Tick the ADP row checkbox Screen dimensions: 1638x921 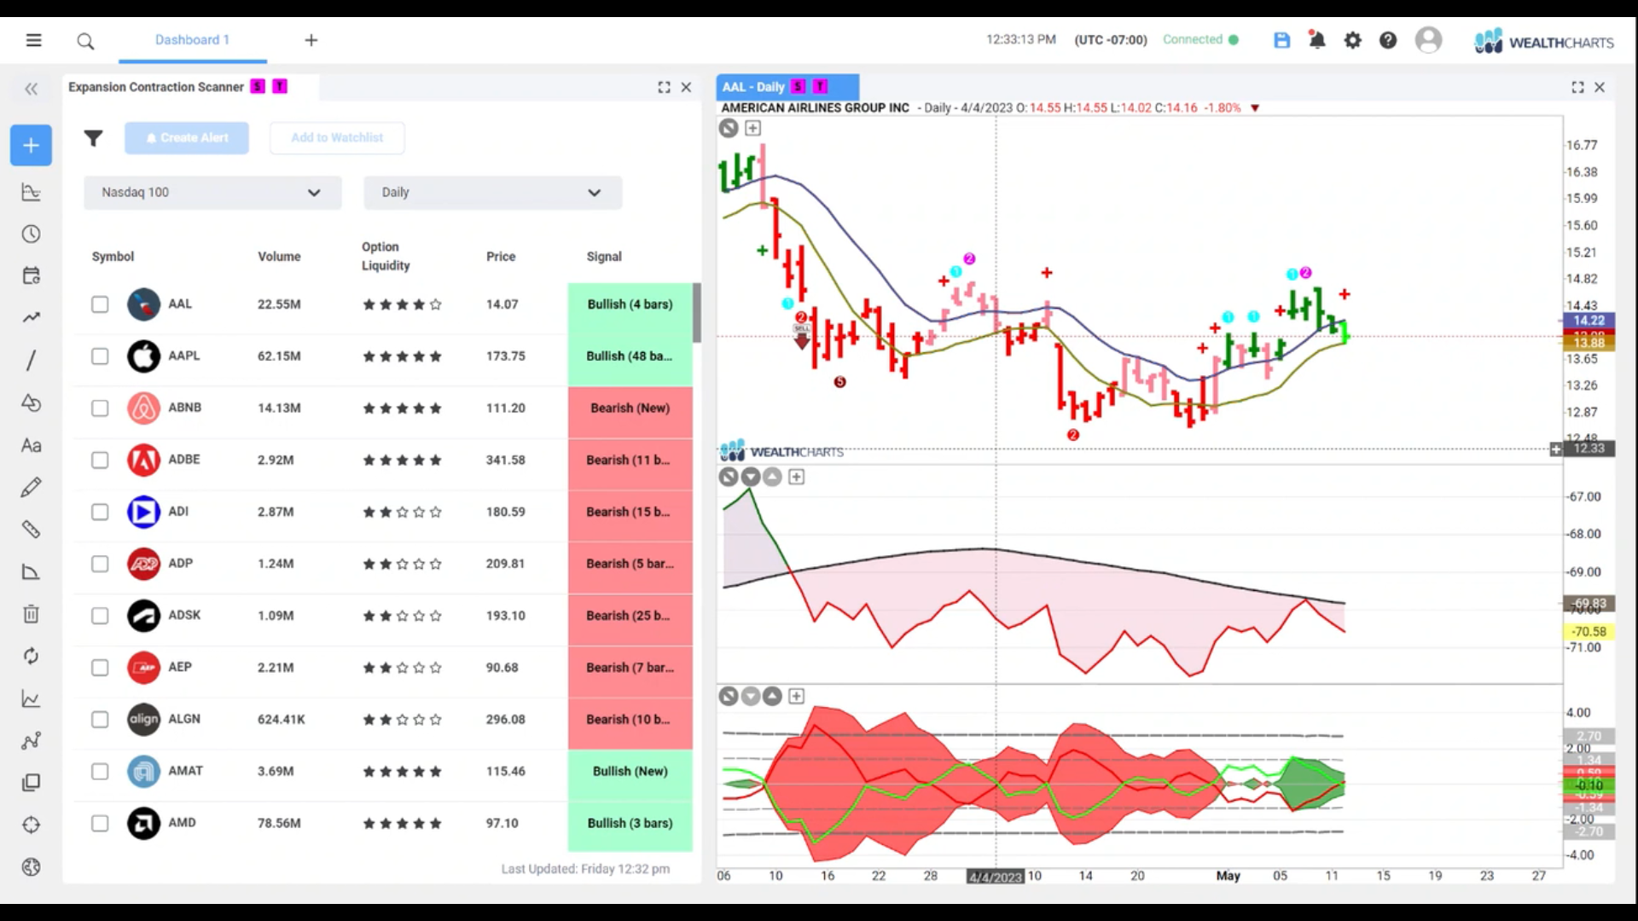coord(100,564)
